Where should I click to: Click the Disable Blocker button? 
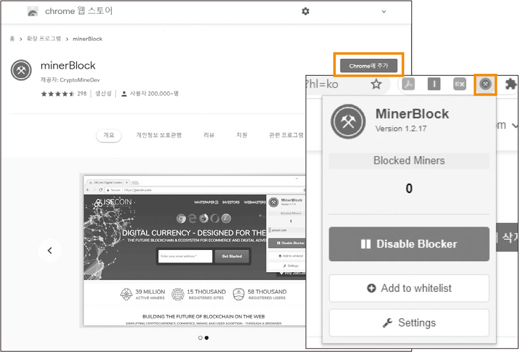(409, 244)
